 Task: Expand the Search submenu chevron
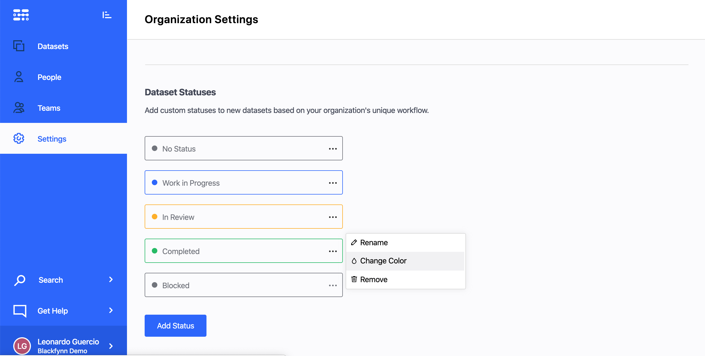pos(111,280)
